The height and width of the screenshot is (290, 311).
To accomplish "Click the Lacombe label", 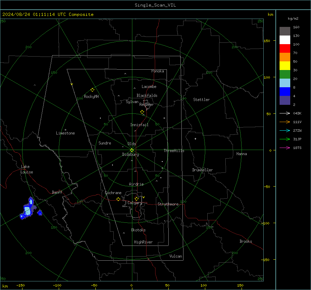I will click(149, 87).
